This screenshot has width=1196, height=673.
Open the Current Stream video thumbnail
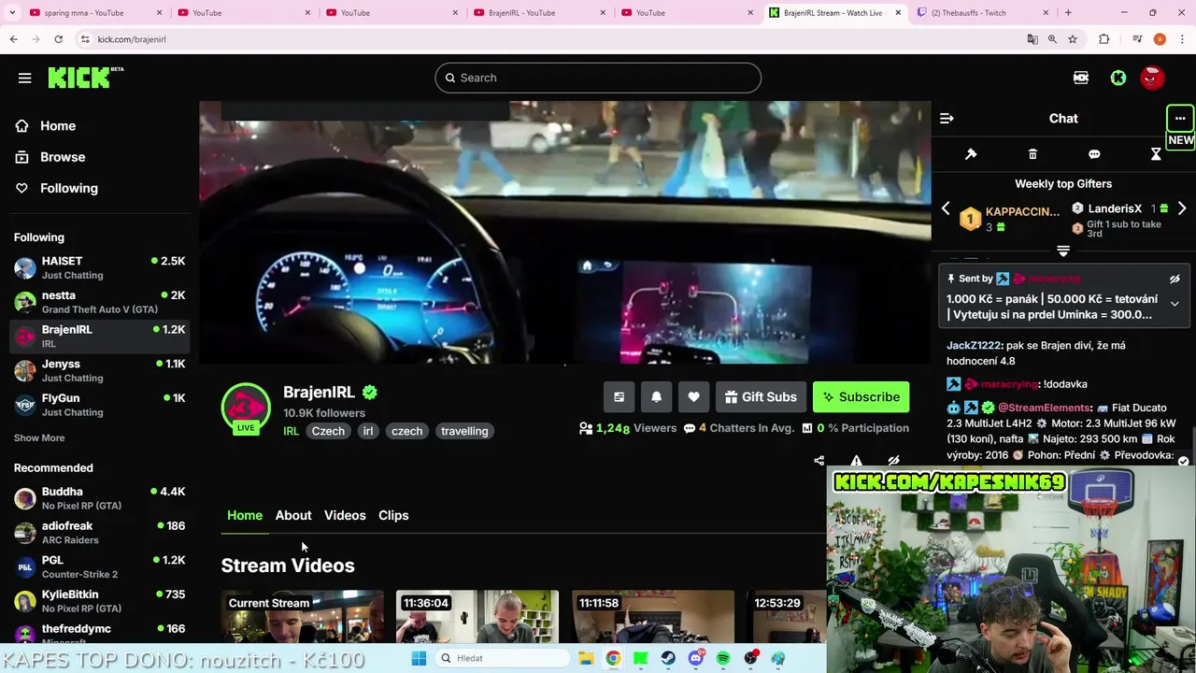(x=302, y=617)
